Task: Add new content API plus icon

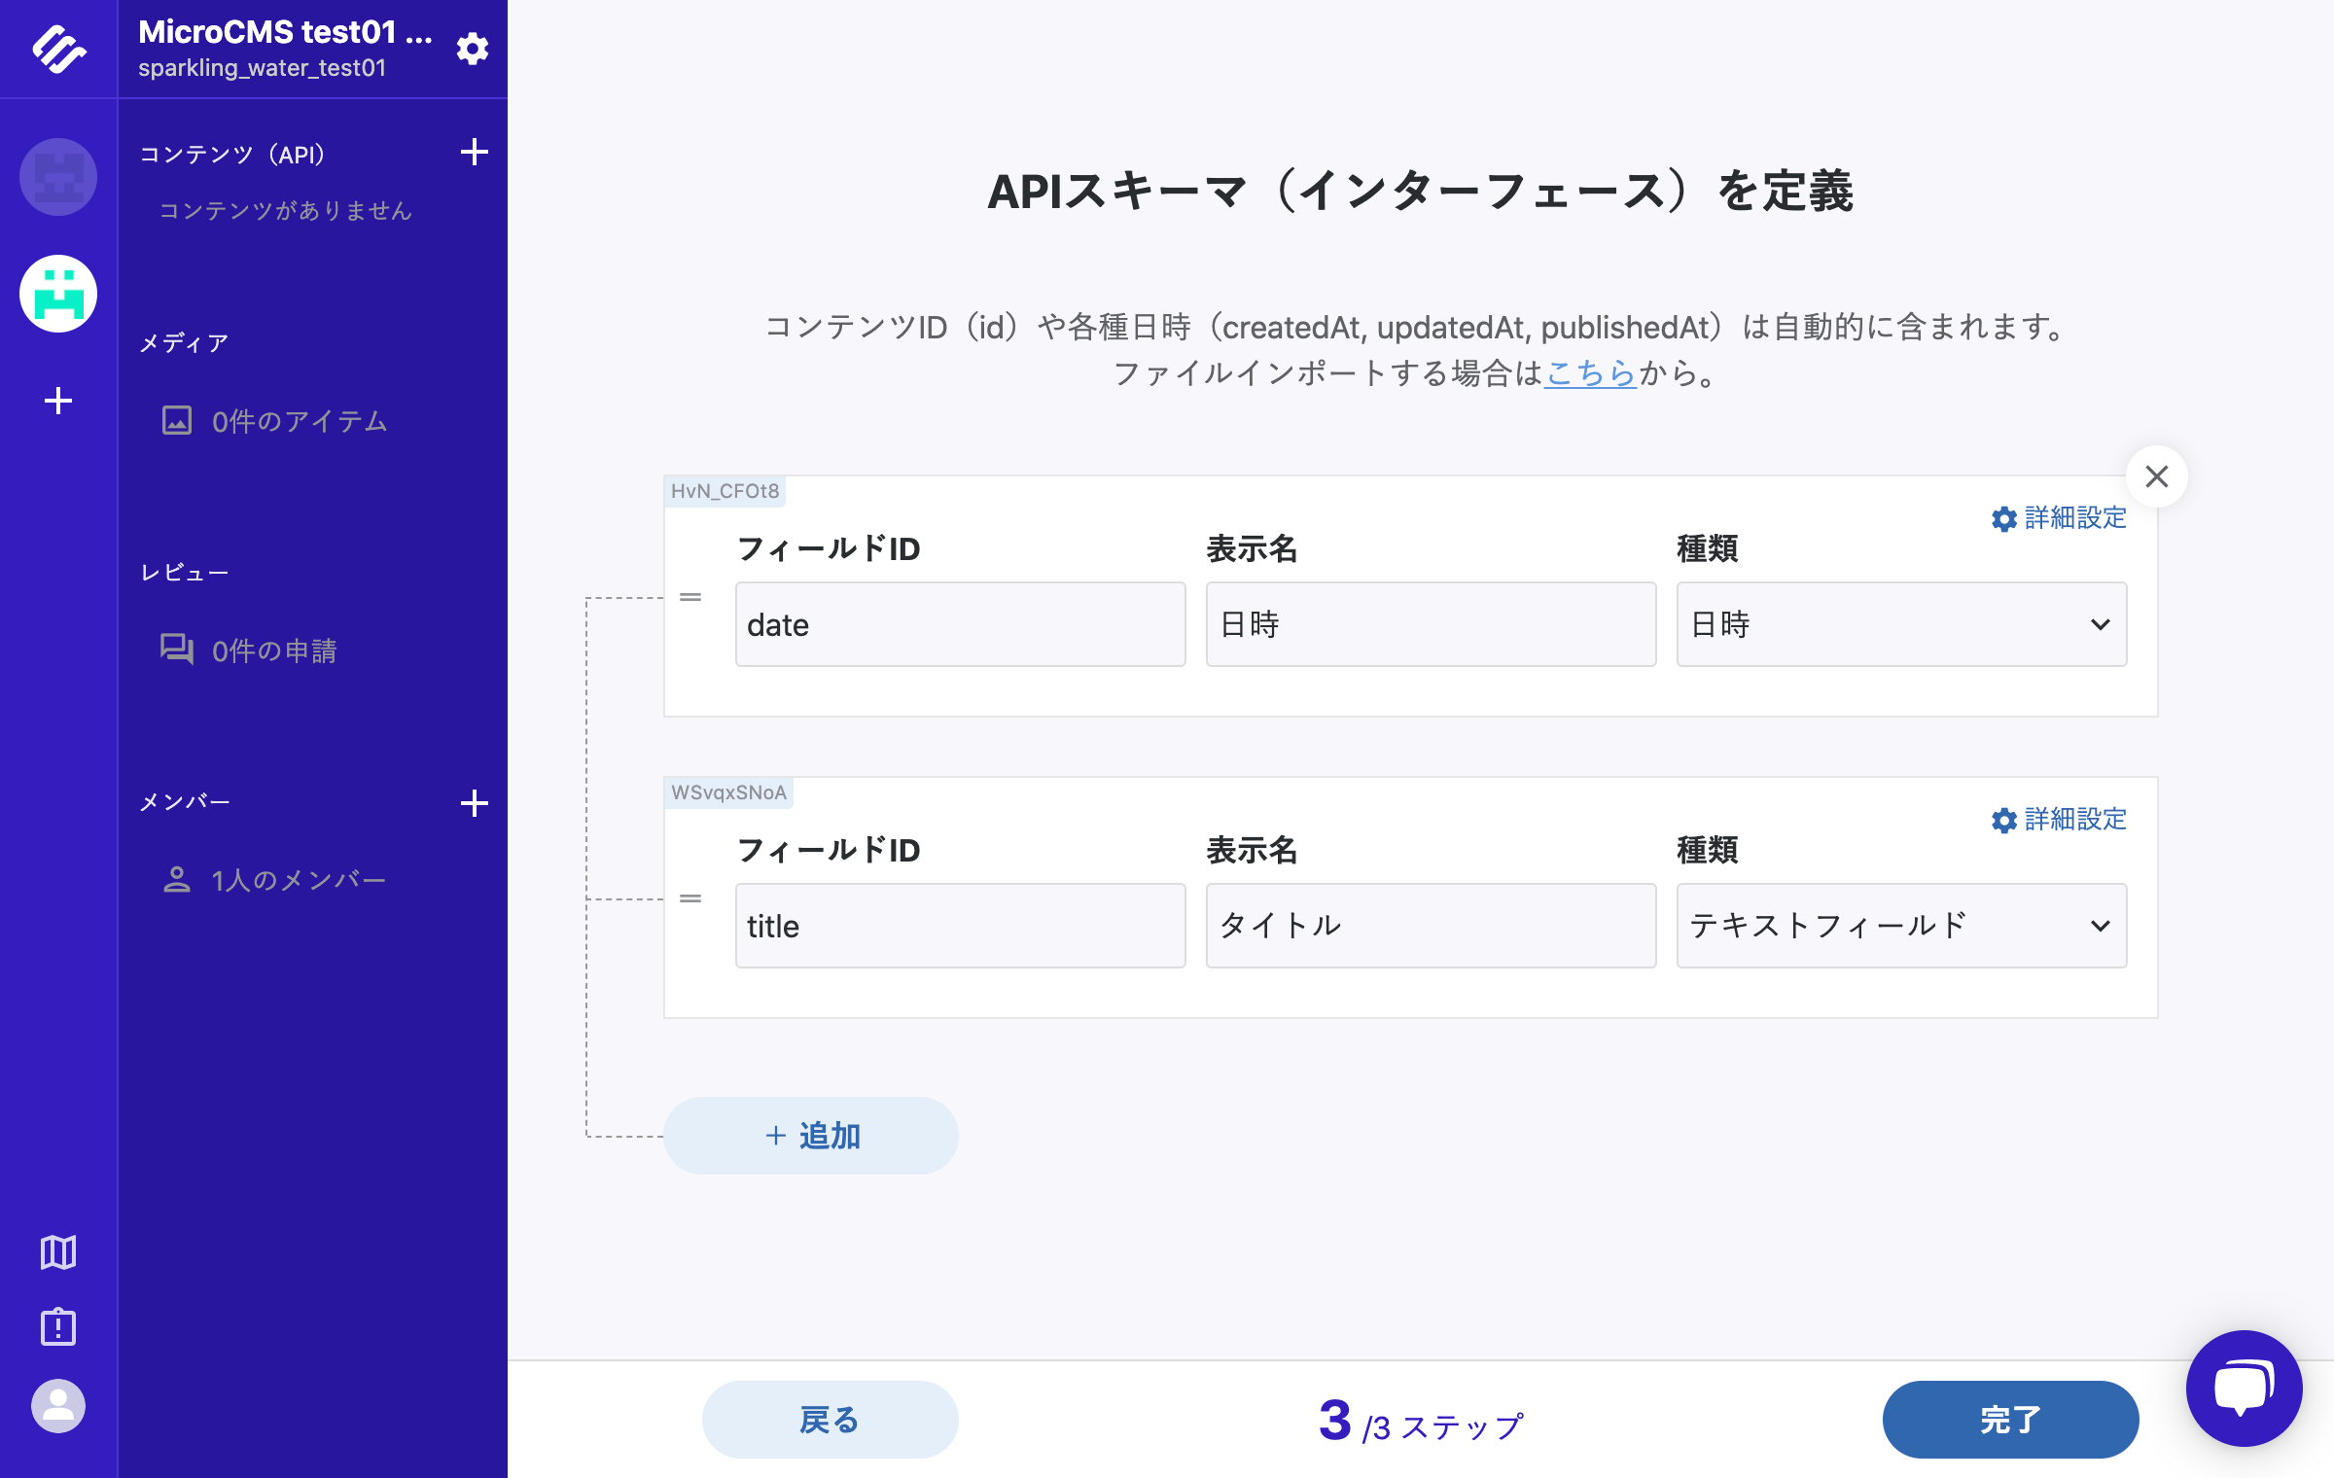Action: 474,153
